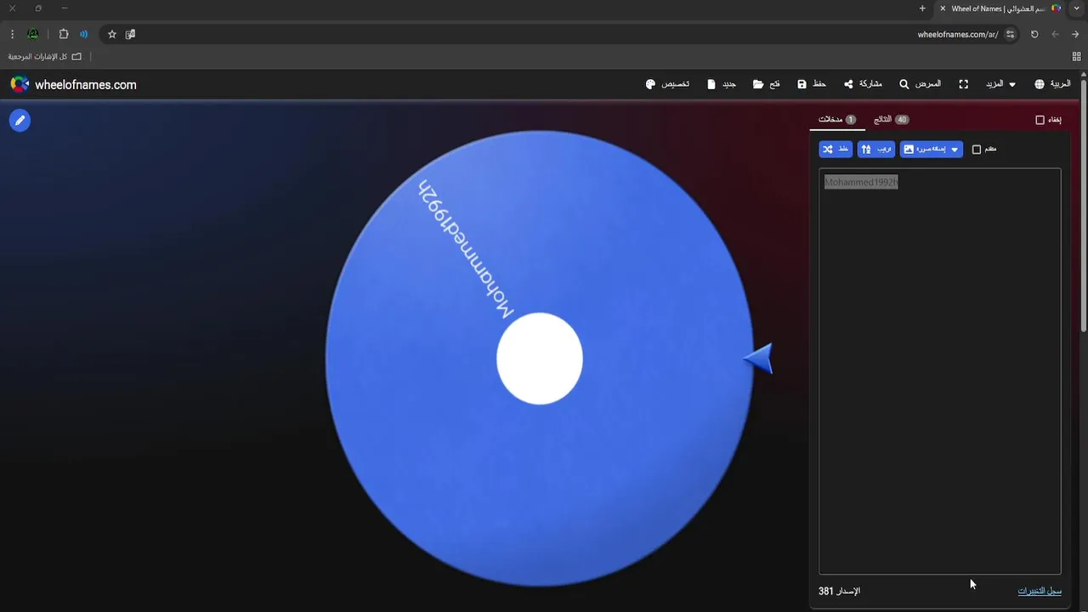Share the wheel via مشاركة

pyautogui.click(x=863, y=84)
